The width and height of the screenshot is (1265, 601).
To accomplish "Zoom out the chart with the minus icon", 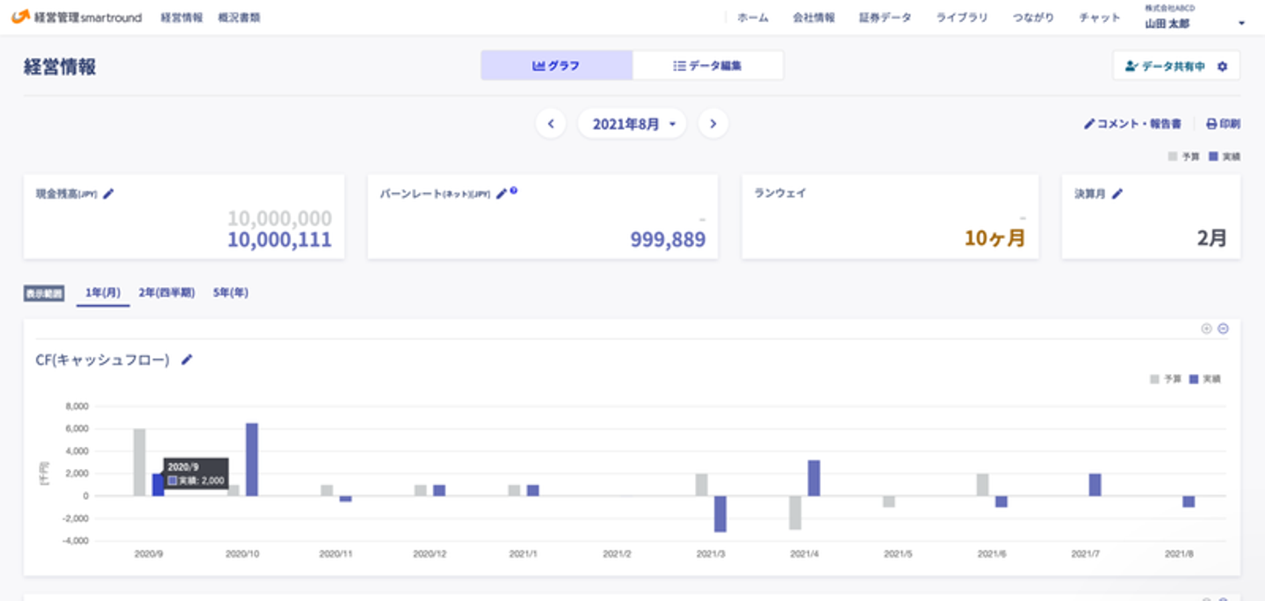I will tap(1223, 329).
